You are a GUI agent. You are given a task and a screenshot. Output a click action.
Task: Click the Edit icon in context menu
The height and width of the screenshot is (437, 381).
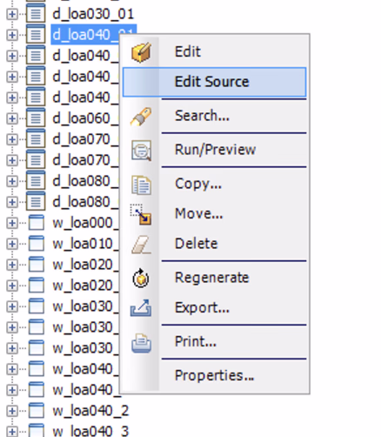tap(141, 52)
